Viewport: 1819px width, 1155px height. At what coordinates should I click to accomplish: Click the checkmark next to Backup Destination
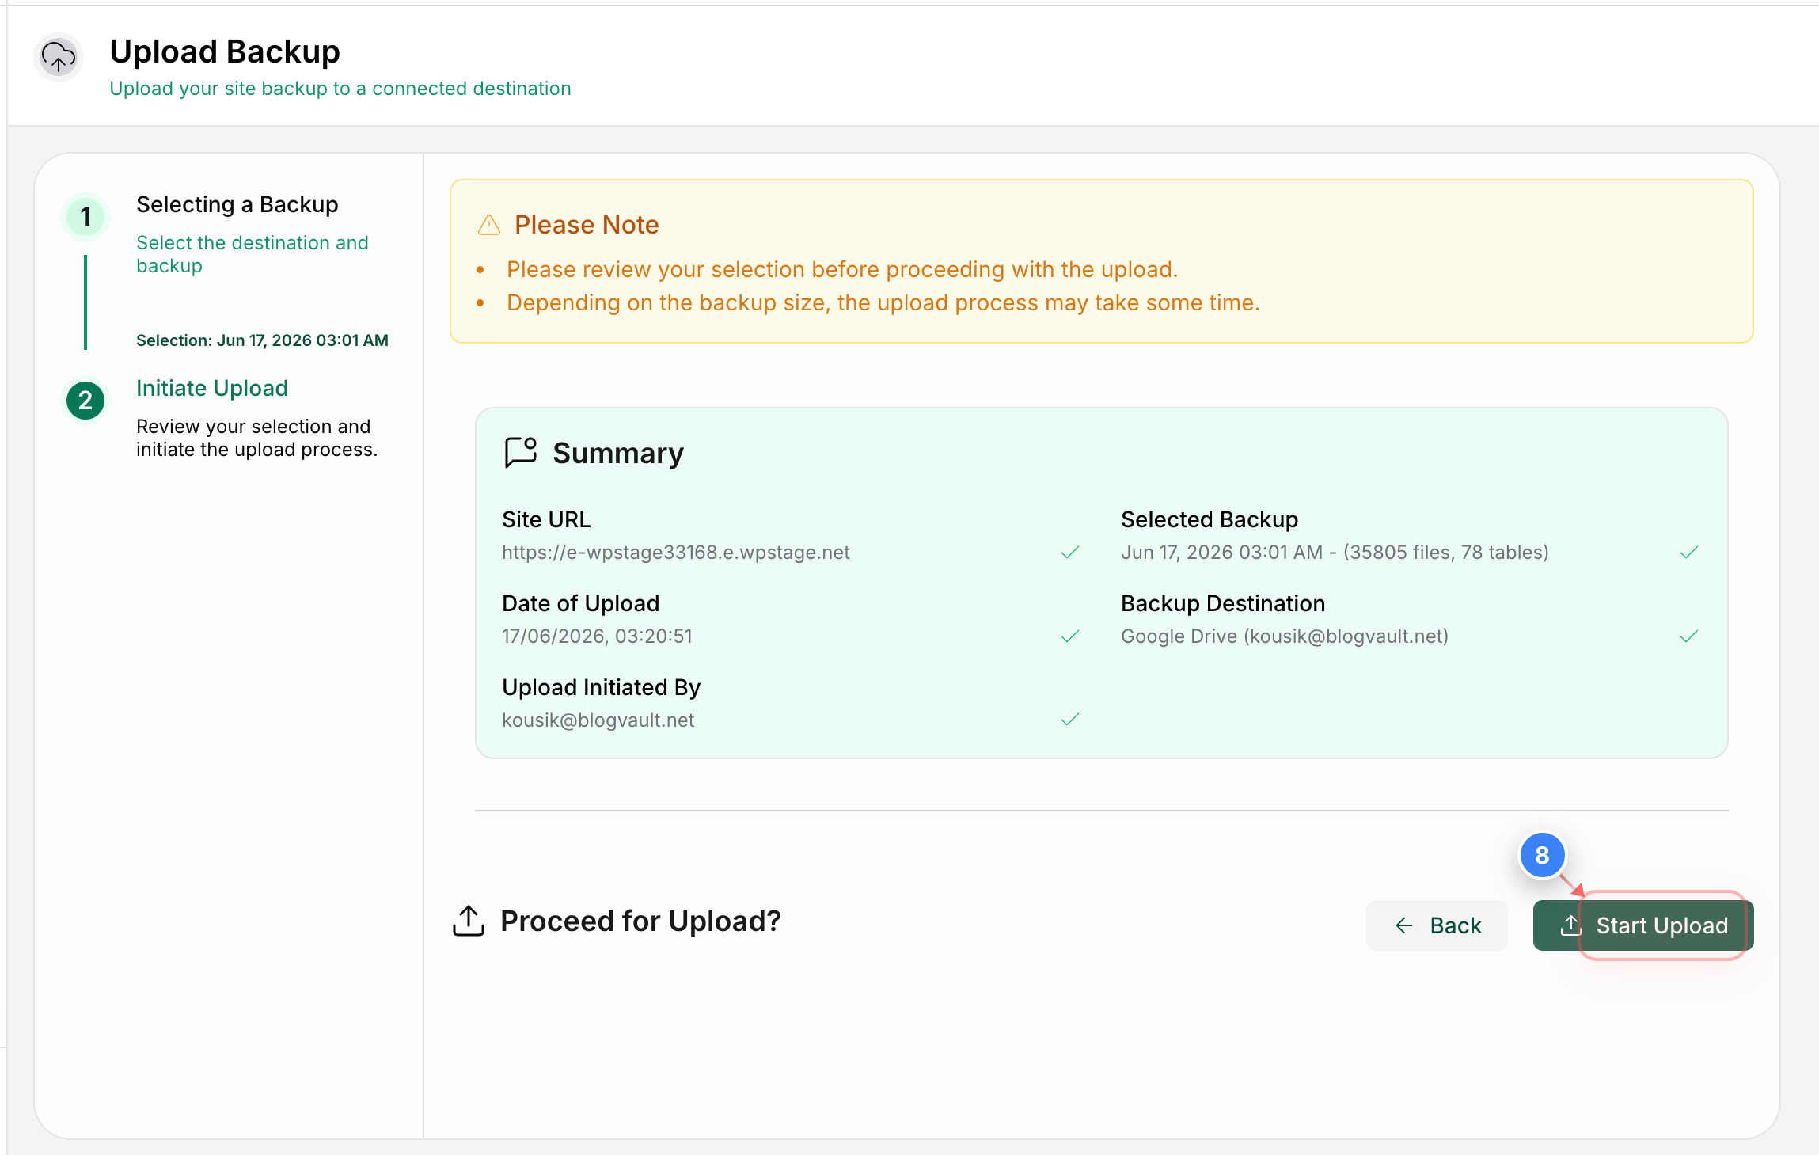(1689, 636)
